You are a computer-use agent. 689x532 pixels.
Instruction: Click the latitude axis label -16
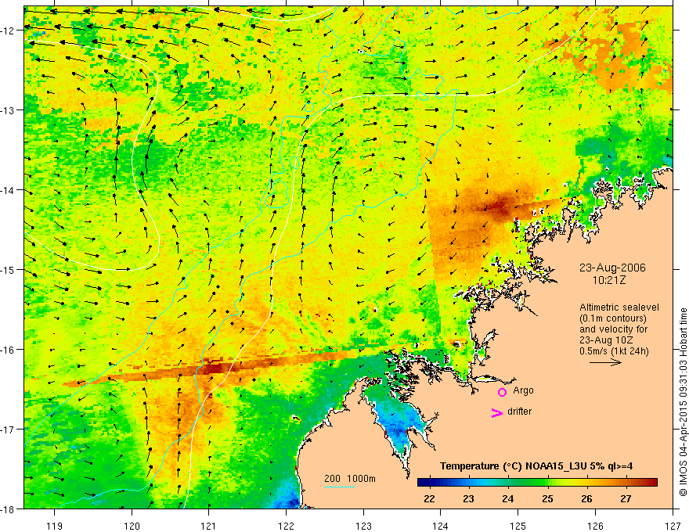click(x=9, y=350)
